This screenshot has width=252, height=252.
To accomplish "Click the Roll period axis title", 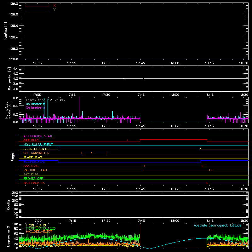I will 9,78.
